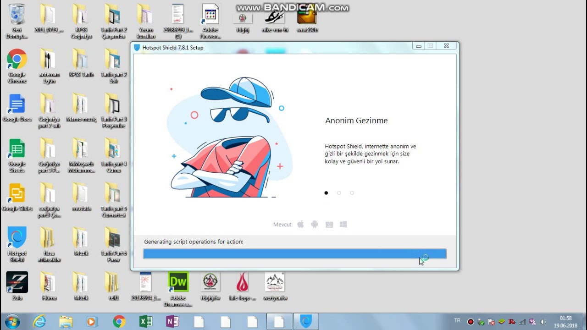This screenshot has height=330, width=587.
Task: Close the Hotspot Shield Setup window
Action: (446, 46)
